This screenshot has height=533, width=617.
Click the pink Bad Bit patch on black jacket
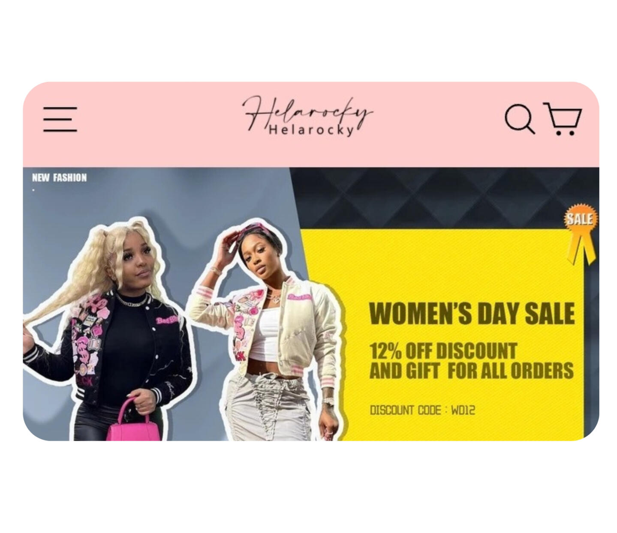(x=168, y=320)
